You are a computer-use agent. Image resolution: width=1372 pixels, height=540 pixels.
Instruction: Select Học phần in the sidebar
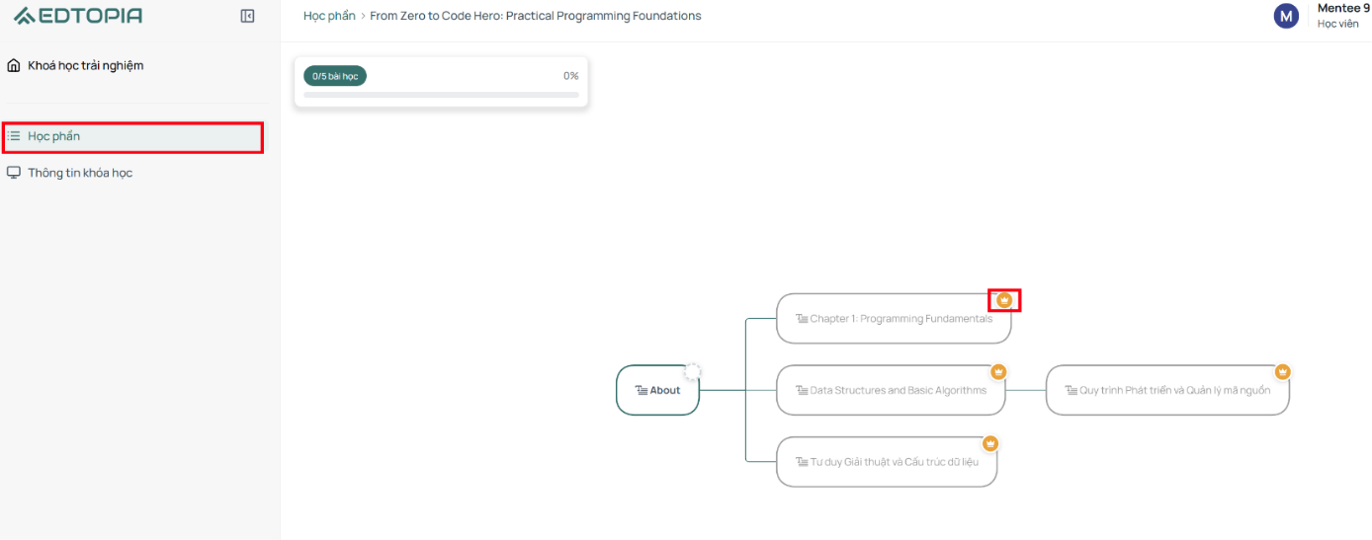tap(133, 136)
